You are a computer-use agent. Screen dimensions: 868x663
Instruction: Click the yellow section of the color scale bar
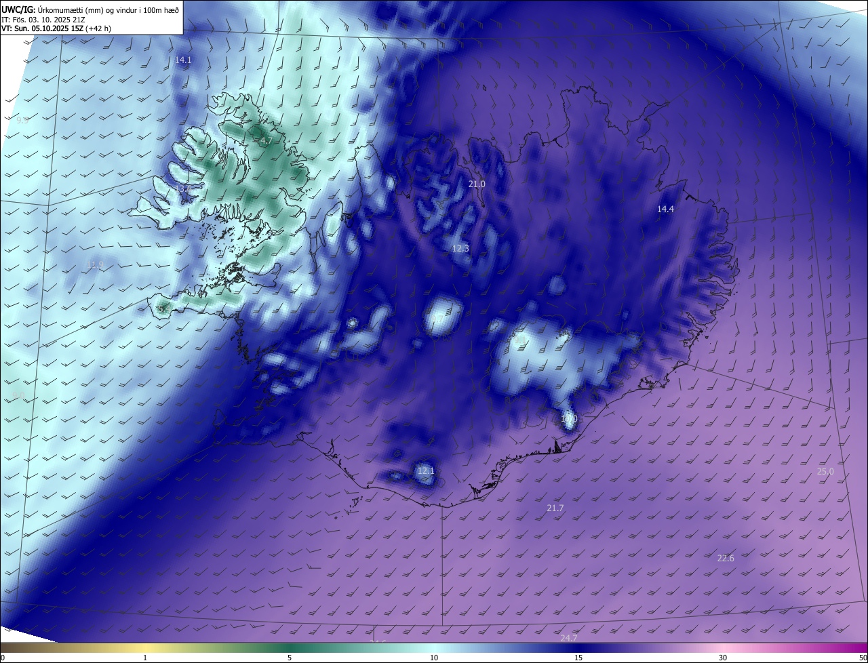pyautogui.click(x=145, y=647)
